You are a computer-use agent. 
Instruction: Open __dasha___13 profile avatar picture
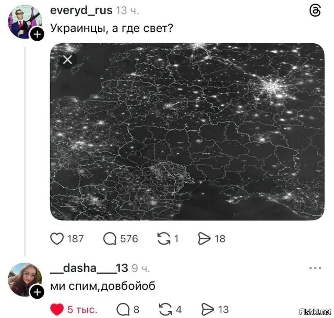point(25,280)
